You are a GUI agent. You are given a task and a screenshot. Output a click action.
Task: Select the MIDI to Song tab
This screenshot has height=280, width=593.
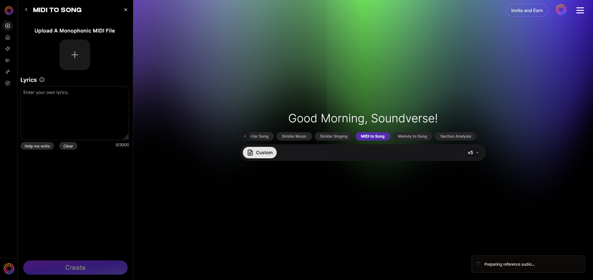pyautogui.click(x=373, y=136)
